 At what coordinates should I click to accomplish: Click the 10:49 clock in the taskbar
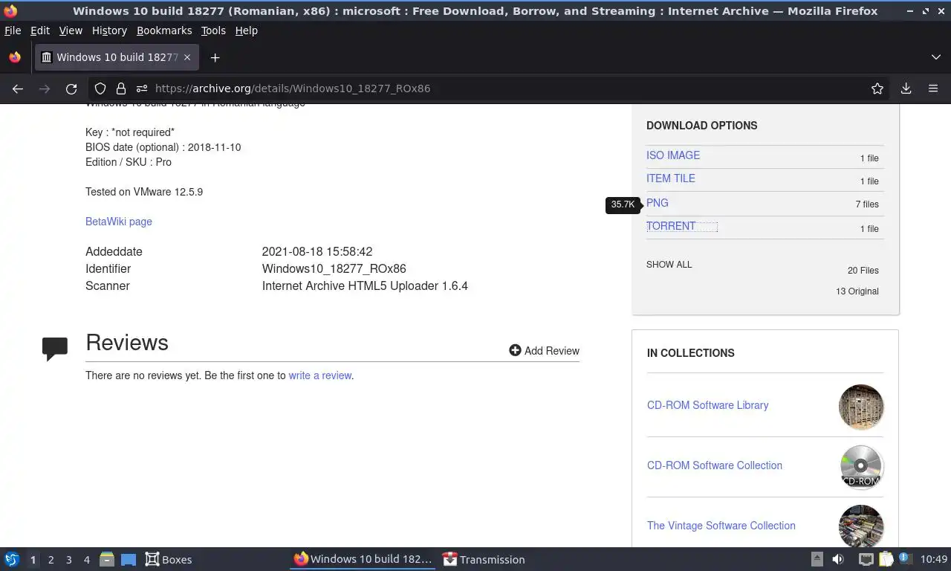[x=934, y=559]
